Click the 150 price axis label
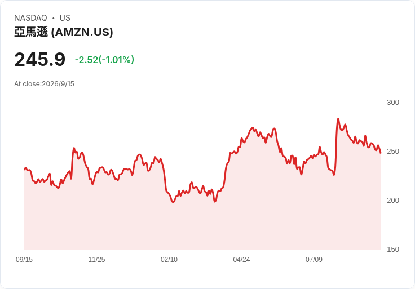The image size is (415, 289). coord(393,250)
